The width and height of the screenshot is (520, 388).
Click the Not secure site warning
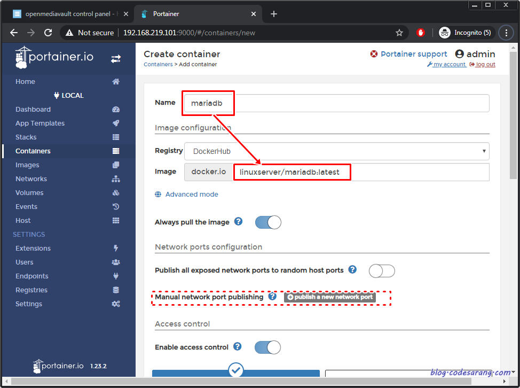click(90, 33)
